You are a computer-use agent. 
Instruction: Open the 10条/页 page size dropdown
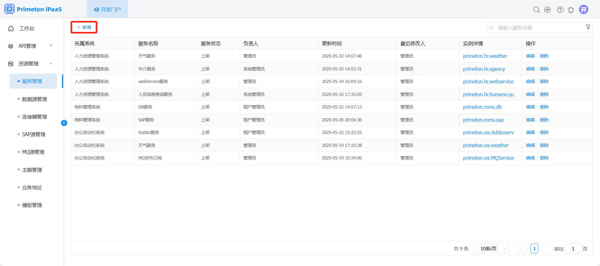pyautogui.click(x=491, y=249)
